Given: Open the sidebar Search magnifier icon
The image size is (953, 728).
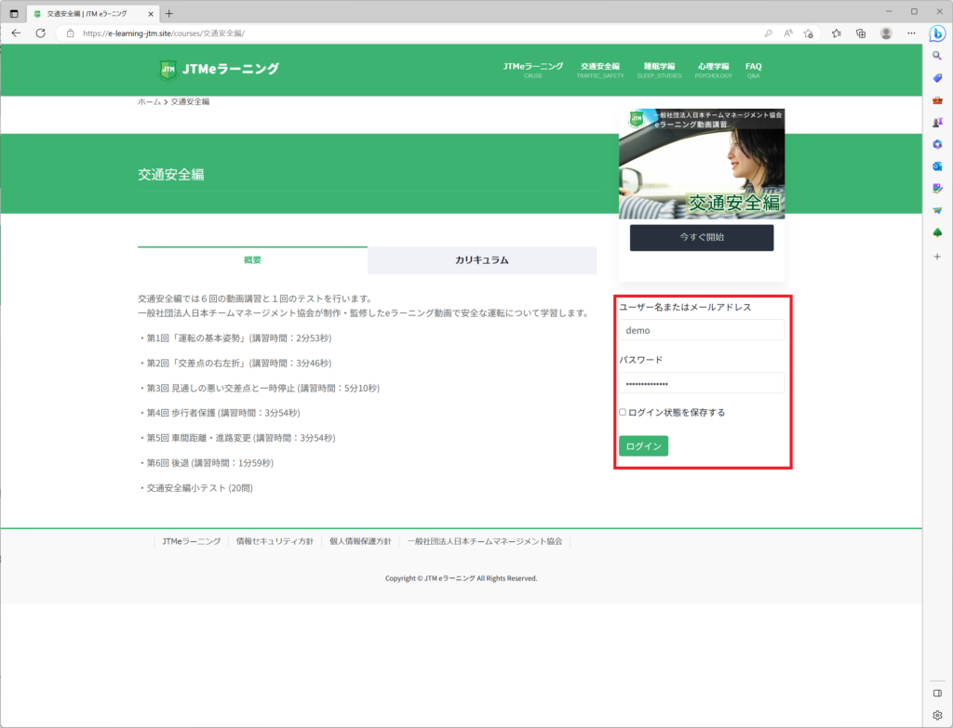Looking at the screenshot, I should coord(937,56).
